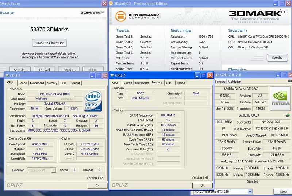This screenshot has height=196, width=292.
Task: Click the 6144 KBytes Level 2 cache value
Action: point(90,154)
